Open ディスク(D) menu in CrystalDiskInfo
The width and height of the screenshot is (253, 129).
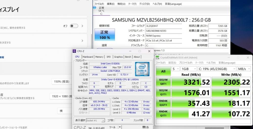coord(144,4)
